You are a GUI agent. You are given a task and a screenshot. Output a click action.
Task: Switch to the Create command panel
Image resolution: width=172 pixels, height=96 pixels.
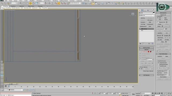(x=140, y=10)
